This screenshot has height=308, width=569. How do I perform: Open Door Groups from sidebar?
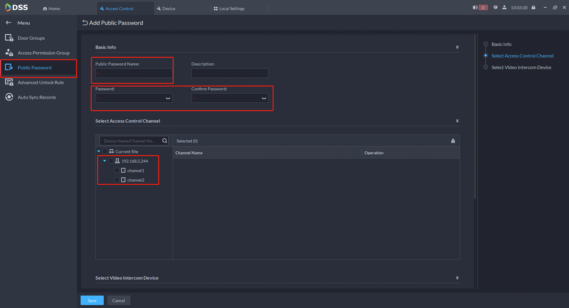(31, 38)
